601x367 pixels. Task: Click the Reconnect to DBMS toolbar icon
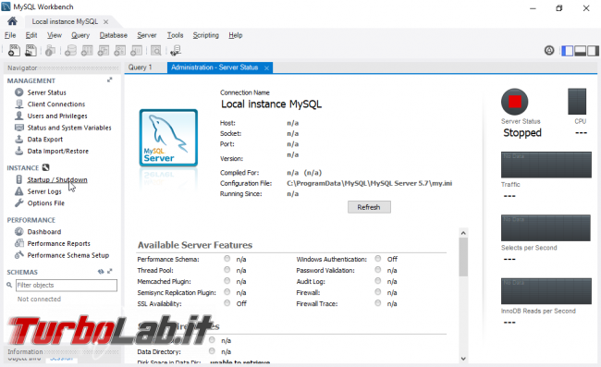(176, 50)
